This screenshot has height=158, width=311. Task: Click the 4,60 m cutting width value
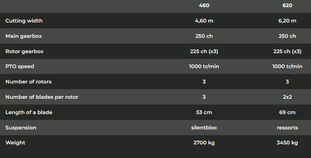click(204, 21)
